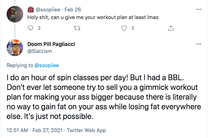Retweet the workout plan tweet
Viewport: 208px width, 138px height.
point(77,28)
